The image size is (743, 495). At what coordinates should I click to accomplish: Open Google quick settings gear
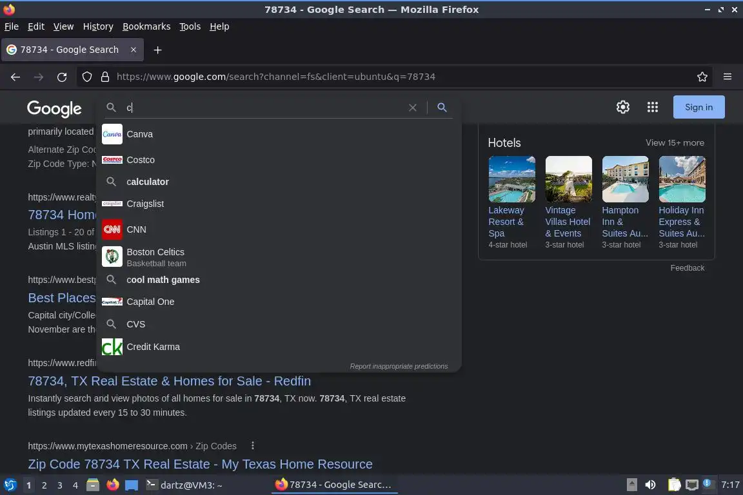point(622,107)
